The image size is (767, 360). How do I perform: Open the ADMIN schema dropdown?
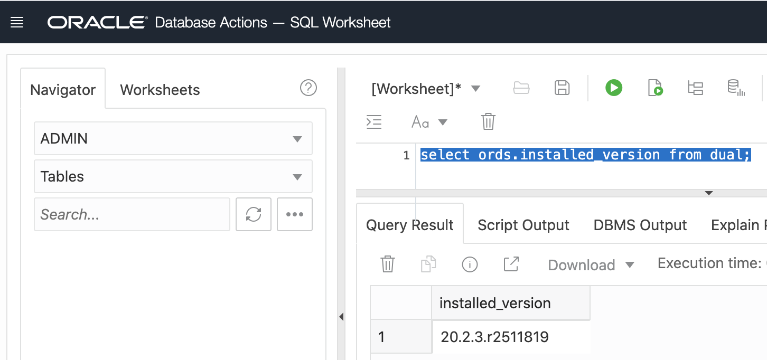coord(173,139)
